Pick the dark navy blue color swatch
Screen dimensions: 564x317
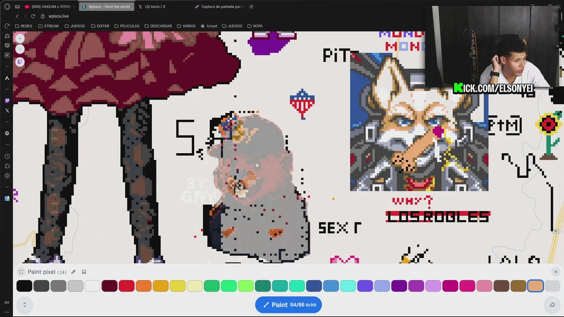click(314, 286)
